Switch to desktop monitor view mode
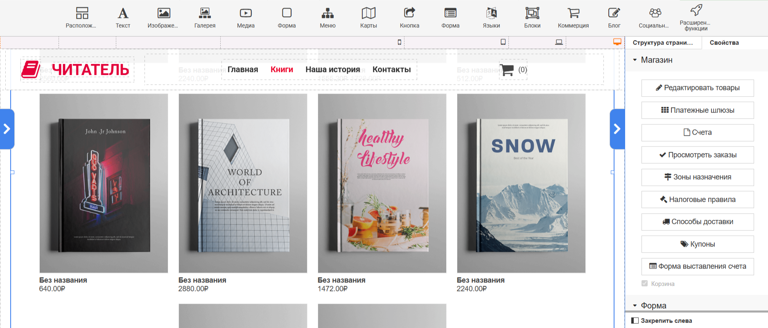The width and height of the screenshot is (768, 328). coord(617,42)
